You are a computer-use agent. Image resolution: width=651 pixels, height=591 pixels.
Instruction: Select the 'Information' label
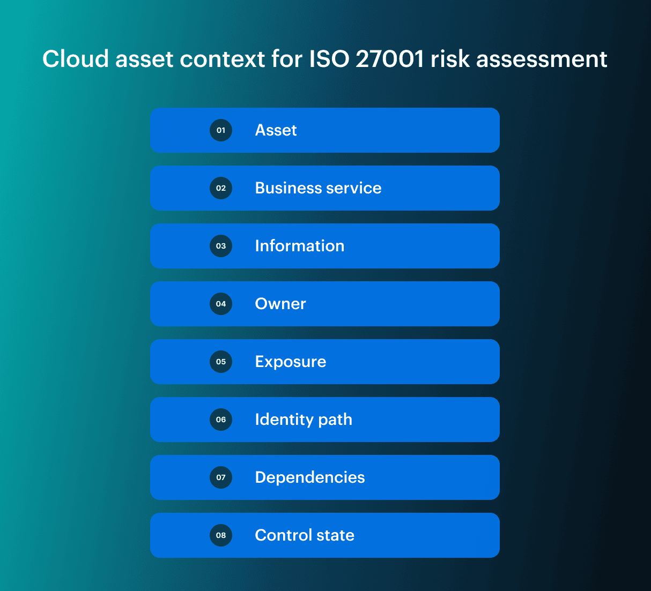(300, 246)
